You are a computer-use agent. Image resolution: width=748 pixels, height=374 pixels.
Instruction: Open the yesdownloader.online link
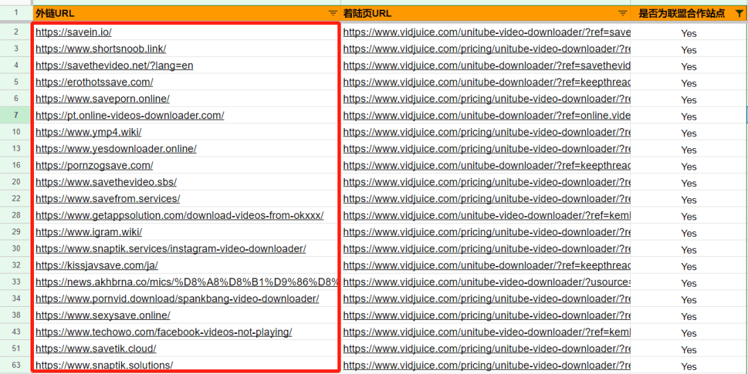[x=116, y=149]
